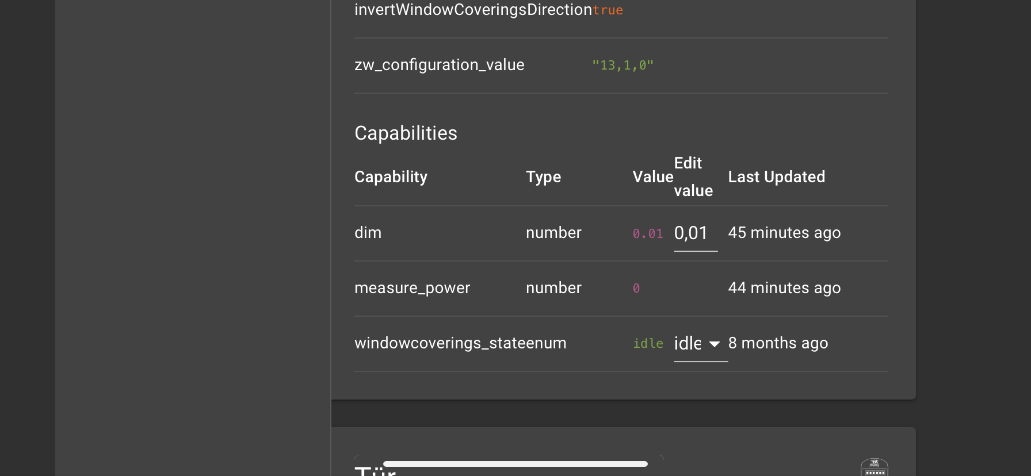1031x476 pixels.
Task: Click the true value of invertWindowCoveringsDirection
Action: 608,10
